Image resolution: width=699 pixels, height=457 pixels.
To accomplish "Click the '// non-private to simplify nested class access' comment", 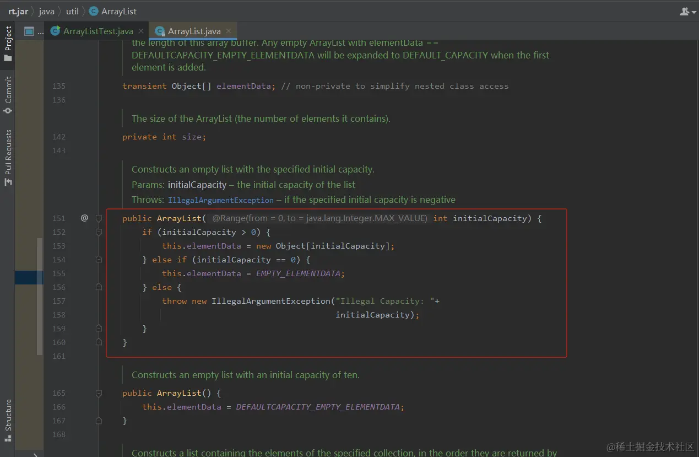I will 394,86.
